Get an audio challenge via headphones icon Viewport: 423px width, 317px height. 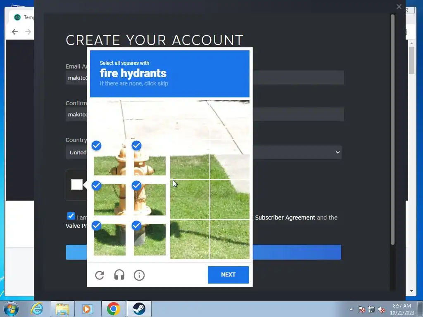pos(119,275)
